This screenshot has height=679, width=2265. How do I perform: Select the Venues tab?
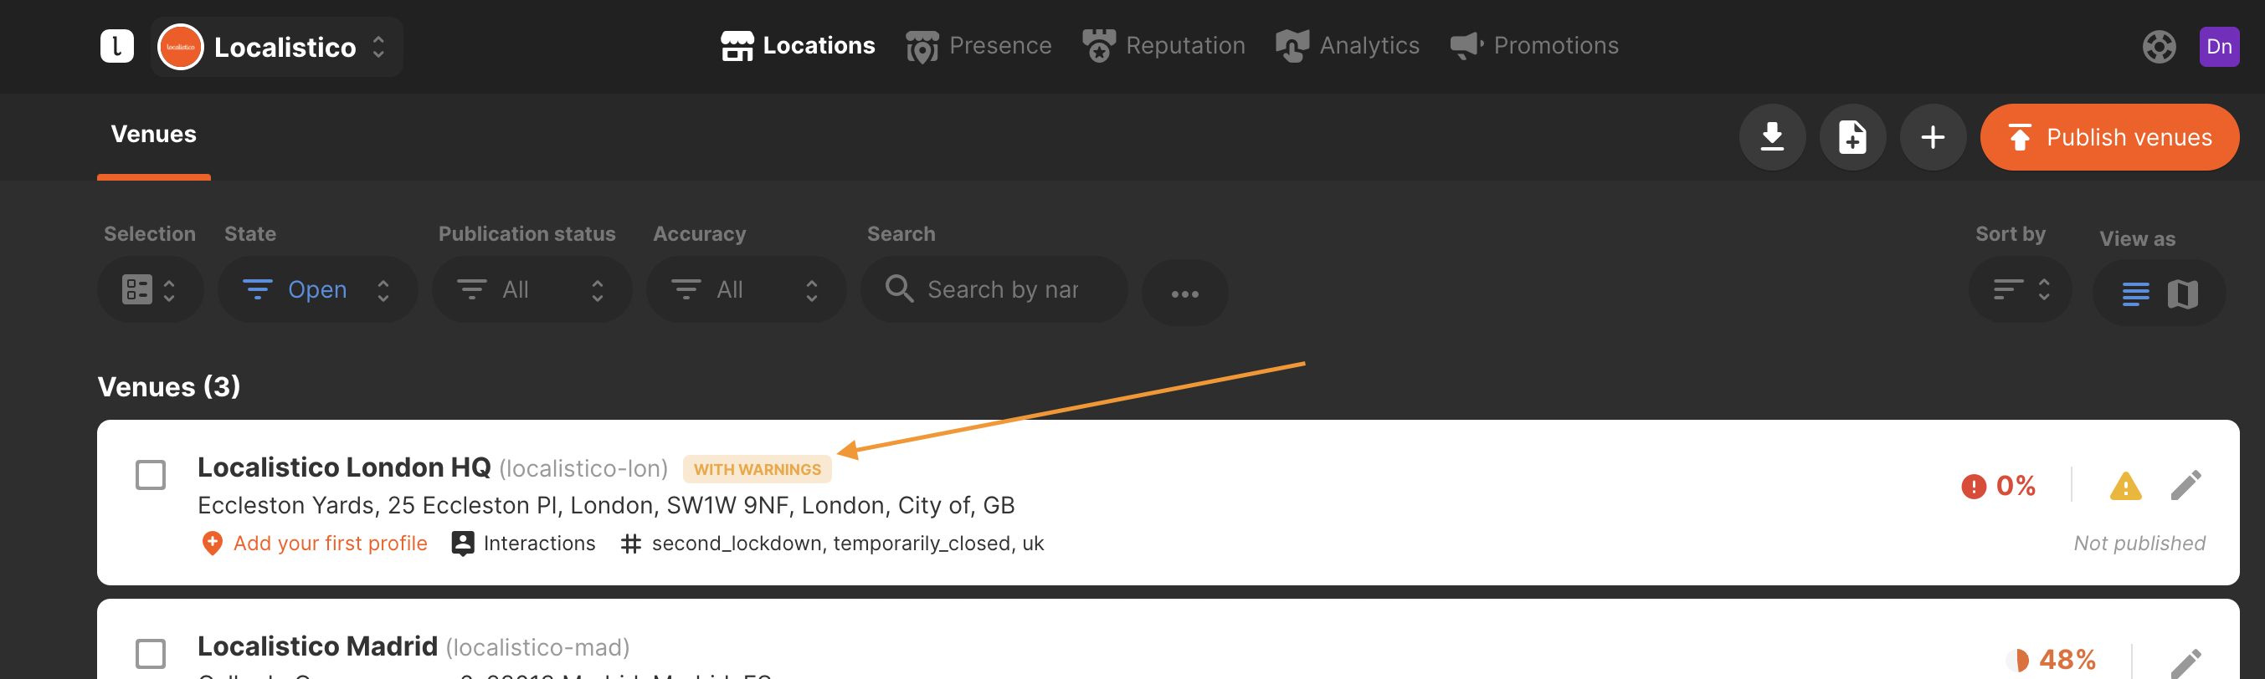(154, 135)
